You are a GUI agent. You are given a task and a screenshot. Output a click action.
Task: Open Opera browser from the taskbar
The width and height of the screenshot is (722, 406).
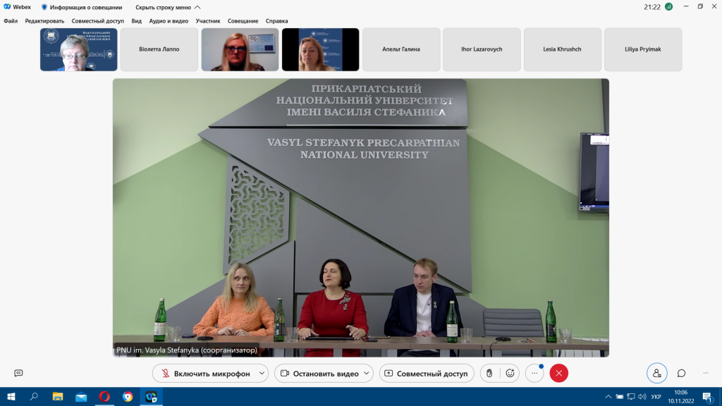click(104, 397)
